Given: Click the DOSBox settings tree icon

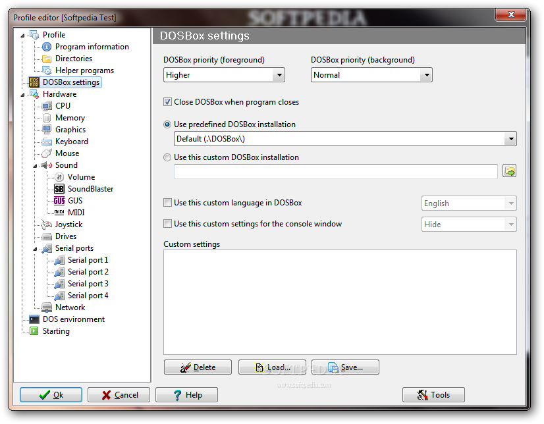Looking at the screenshot, I should [34, 82].
